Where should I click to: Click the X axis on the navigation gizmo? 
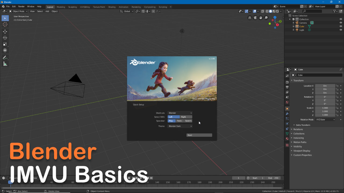(x=278, y=25)
